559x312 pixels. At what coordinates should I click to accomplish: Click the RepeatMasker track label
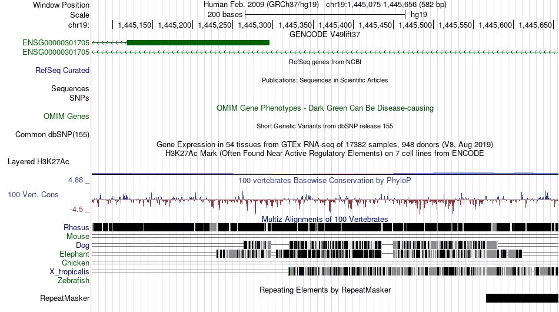[65, 298]
